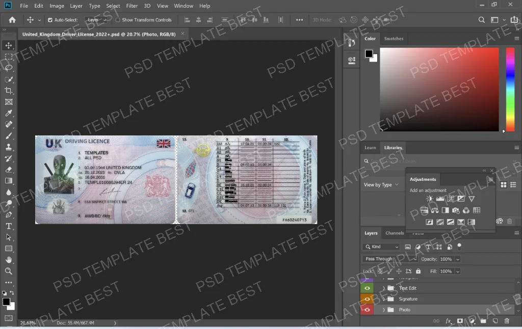The image size is (522, 329).
Task: Click the Share button at top right
Action: (514, 20)
